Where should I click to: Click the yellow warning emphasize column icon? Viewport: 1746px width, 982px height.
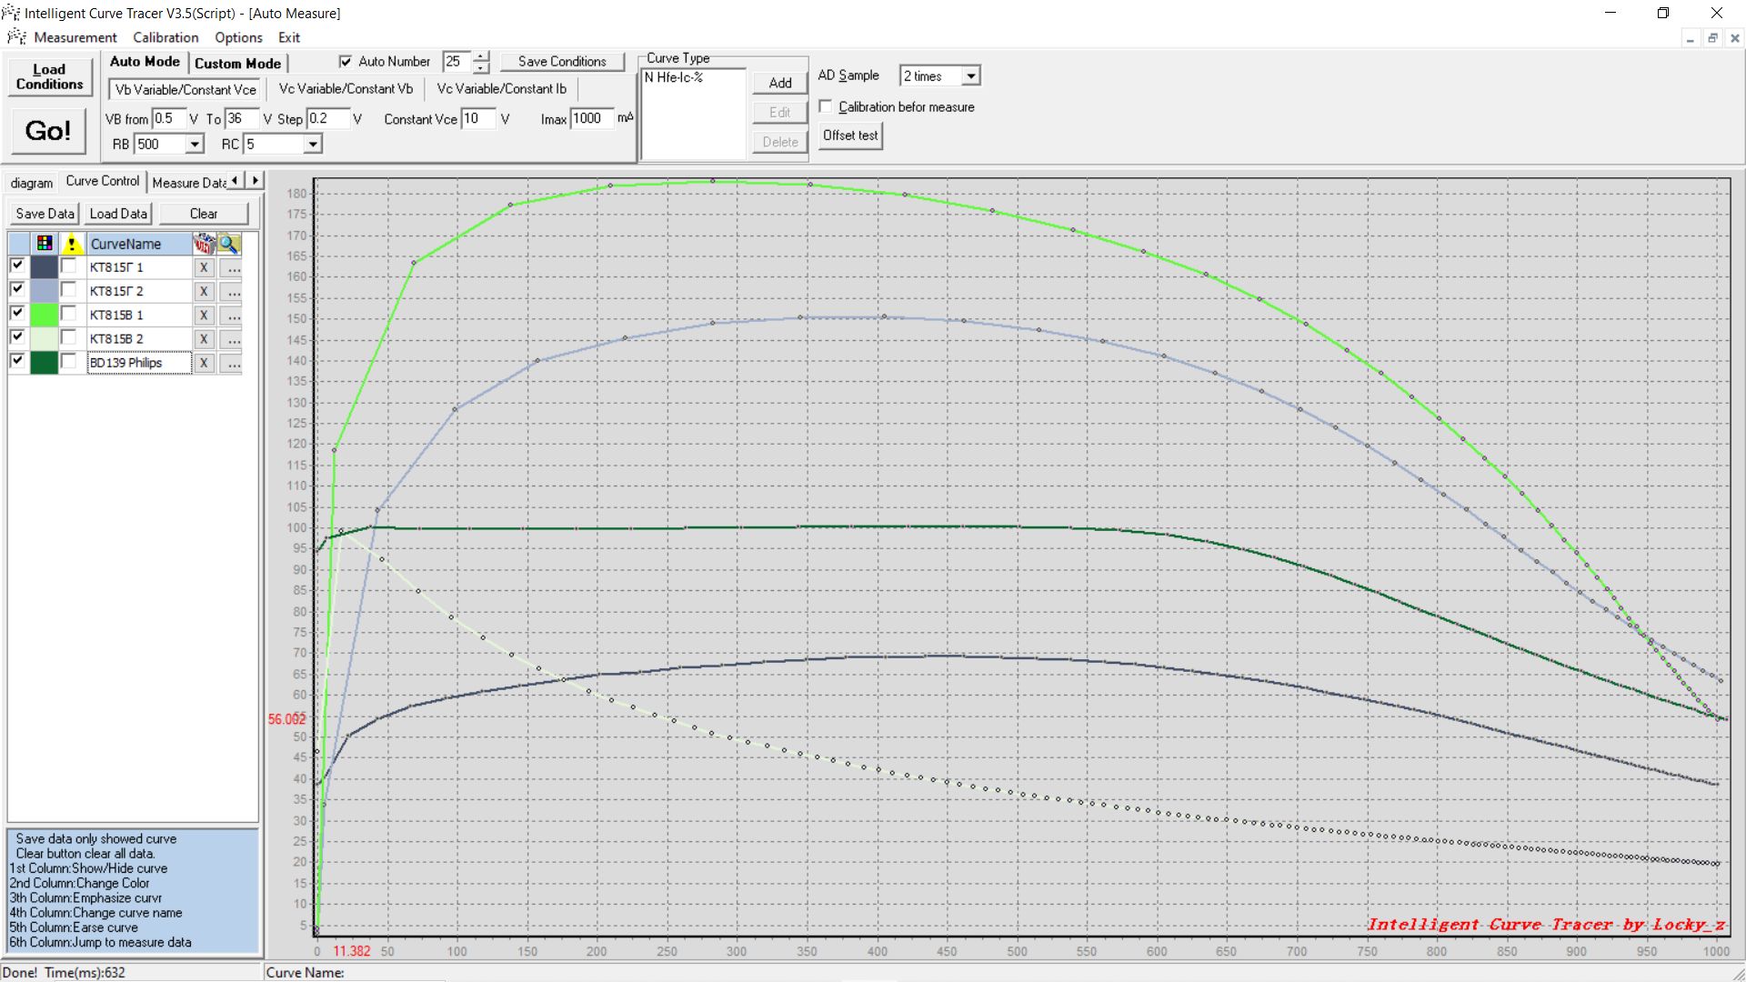(x=71, y=244)
